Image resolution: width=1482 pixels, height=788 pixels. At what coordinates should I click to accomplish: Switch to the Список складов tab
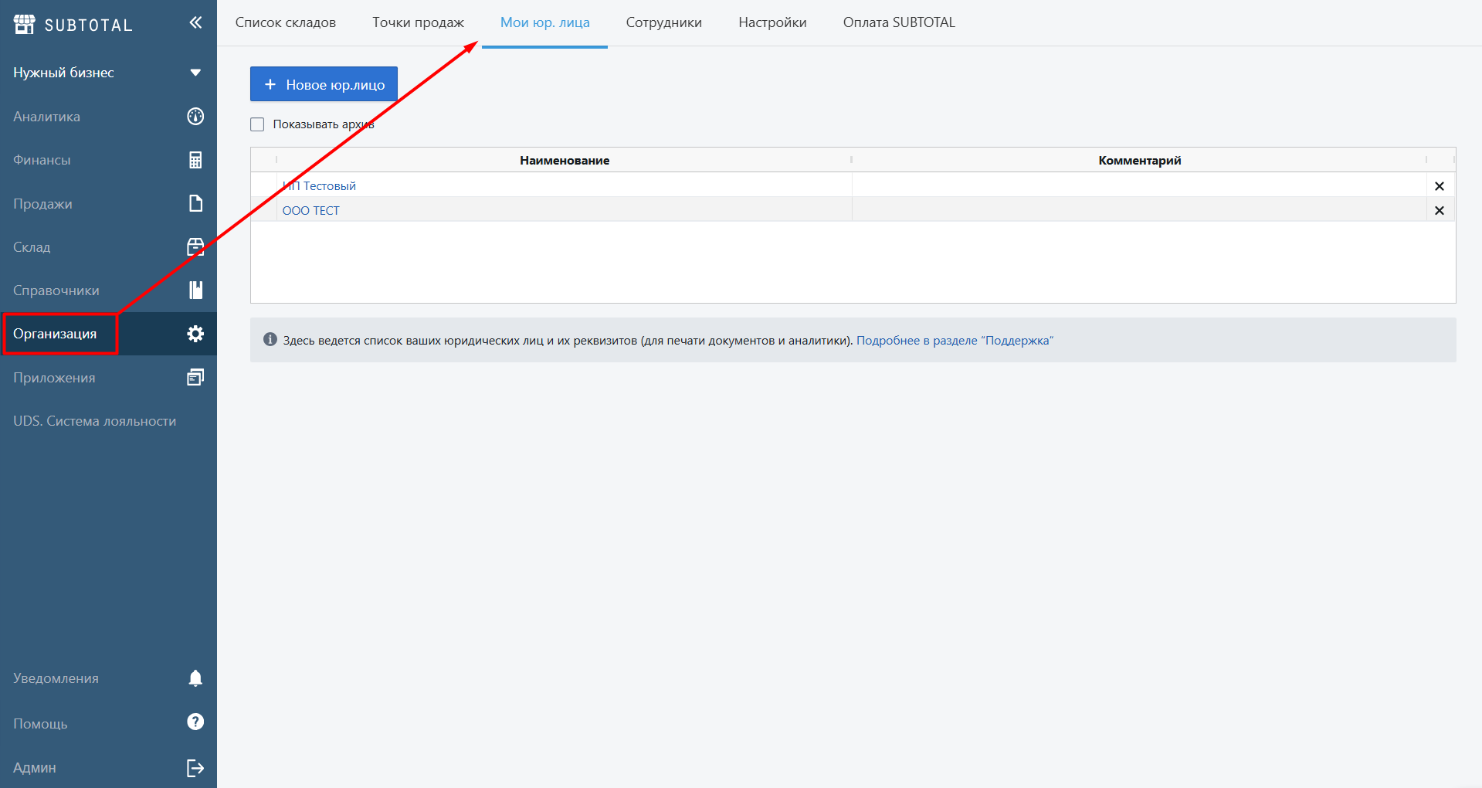(285, 22)
